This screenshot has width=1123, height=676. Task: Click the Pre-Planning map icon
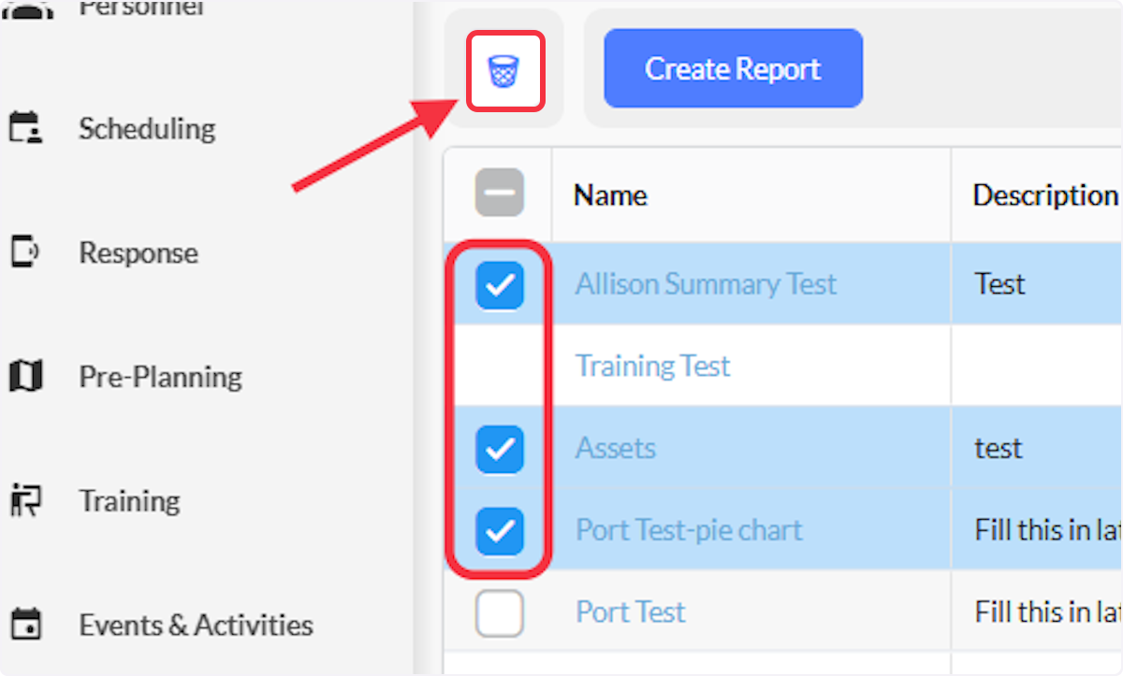coord(25,376)
